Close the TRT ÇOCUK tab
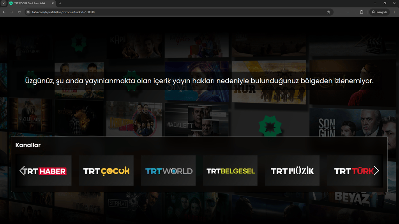The image size is (399, 224). [53, 3]
